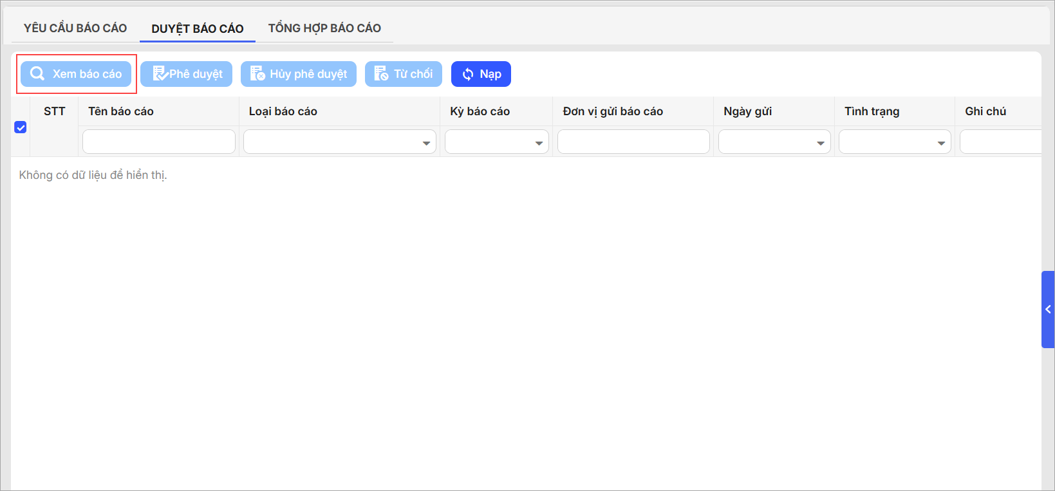Open the Ngày gửi filter dropdown
The width and height of the screenshot is (1055, 491).
click(820, 143)
